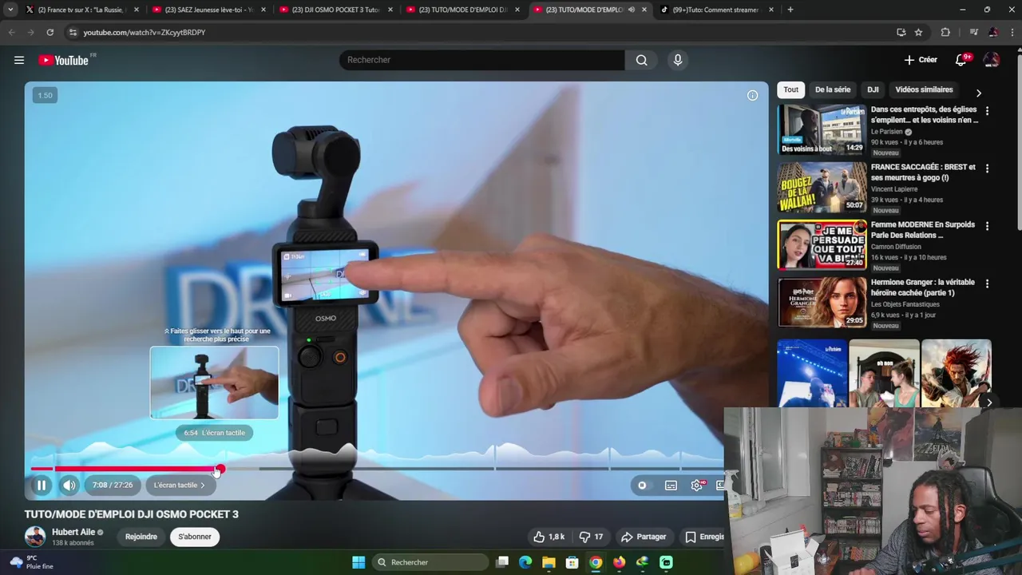Show video info cards icon
This screenshot has width=1022, height=575.
752,95
